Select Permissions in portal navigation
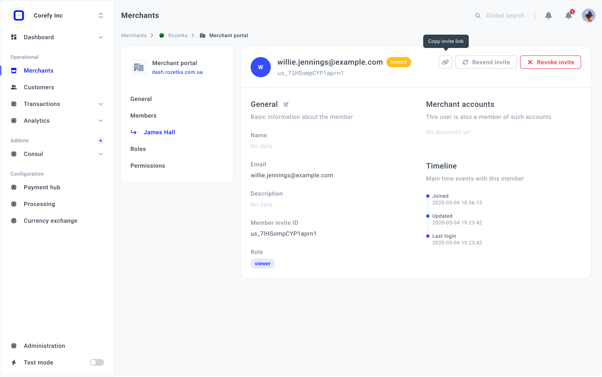 click(147, 166)
